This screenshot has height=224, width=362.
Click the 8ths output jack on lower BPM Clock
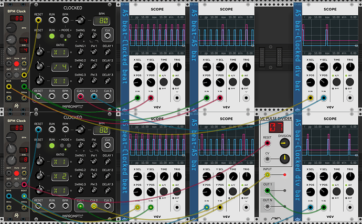(x=9, y=207)
